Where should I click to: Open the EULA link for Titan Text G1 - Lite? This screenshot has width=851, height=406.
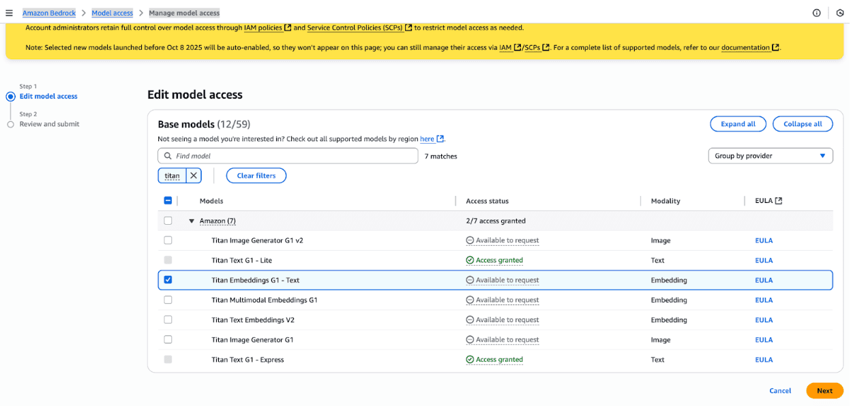coord(764,260)
